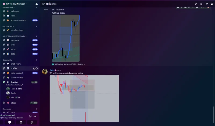The image size is (215, 126).
Task: Add a channel to the Resources category
Action: pos(37,109)
